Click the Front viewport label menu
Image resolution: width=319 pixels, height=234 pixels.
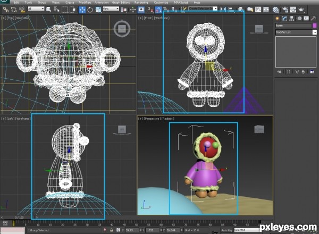click(148, 18)
